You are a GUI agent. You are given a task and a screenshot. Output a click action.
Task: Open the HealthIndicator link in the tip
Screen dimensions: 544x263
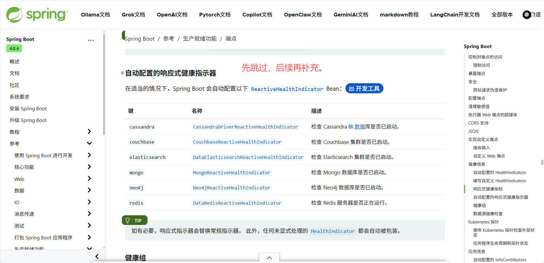(333, 231)
